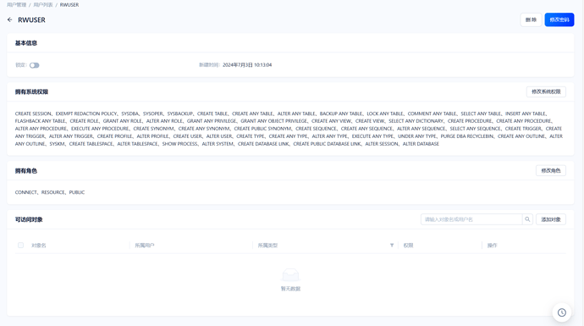Open the floating clock history icon
584x326 pixels.
(562, 312)
